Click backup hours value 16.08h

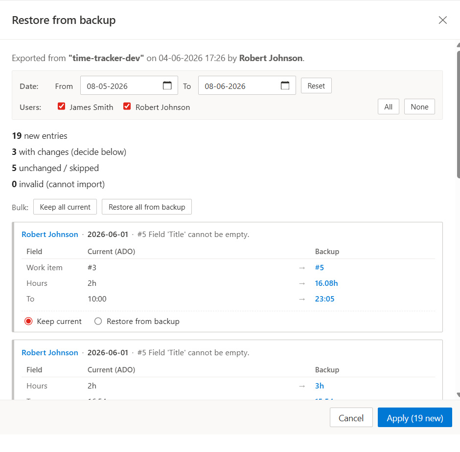click(326, 283)
